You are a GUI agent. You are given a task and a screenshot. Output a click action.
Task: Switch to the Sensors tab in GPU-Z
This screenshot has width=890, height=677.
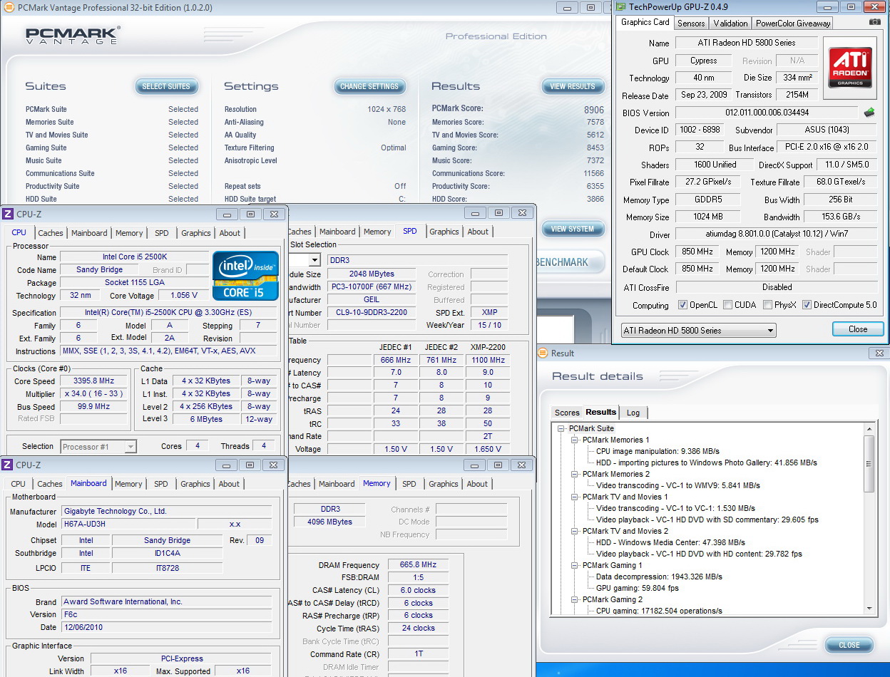pos(691,23)
